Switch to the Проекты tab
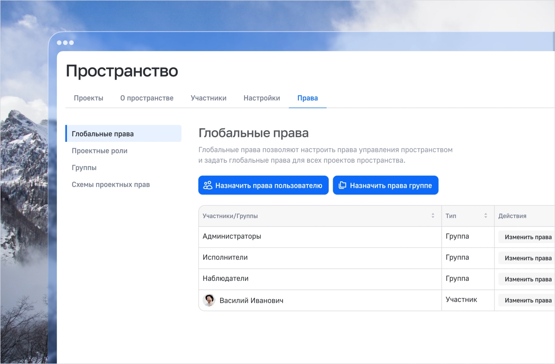The height and width of the screenshot is (364, 555). [x=88, y=98]
